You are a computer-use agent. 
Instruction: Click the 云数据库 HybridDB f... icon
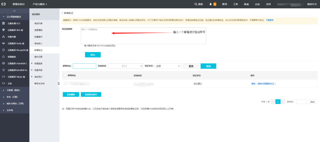coord(3,63)
